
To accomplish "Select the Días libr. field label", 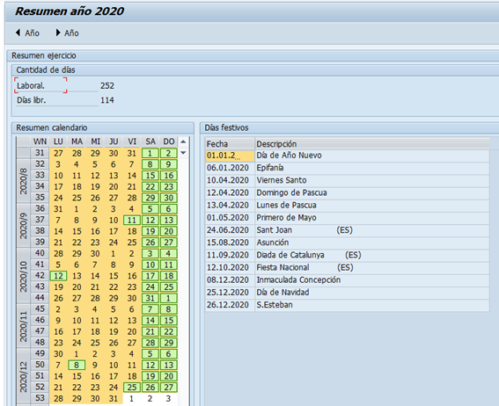I will tap(31, 100).
